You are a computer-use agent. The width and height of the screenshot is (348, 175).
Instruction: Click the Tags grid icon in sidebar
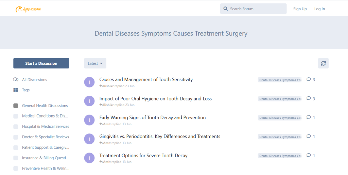coord(16,90)
